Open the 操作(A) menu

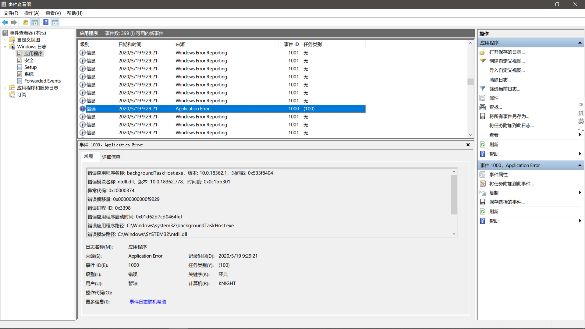pyautogui.click(x=32, y=13)
